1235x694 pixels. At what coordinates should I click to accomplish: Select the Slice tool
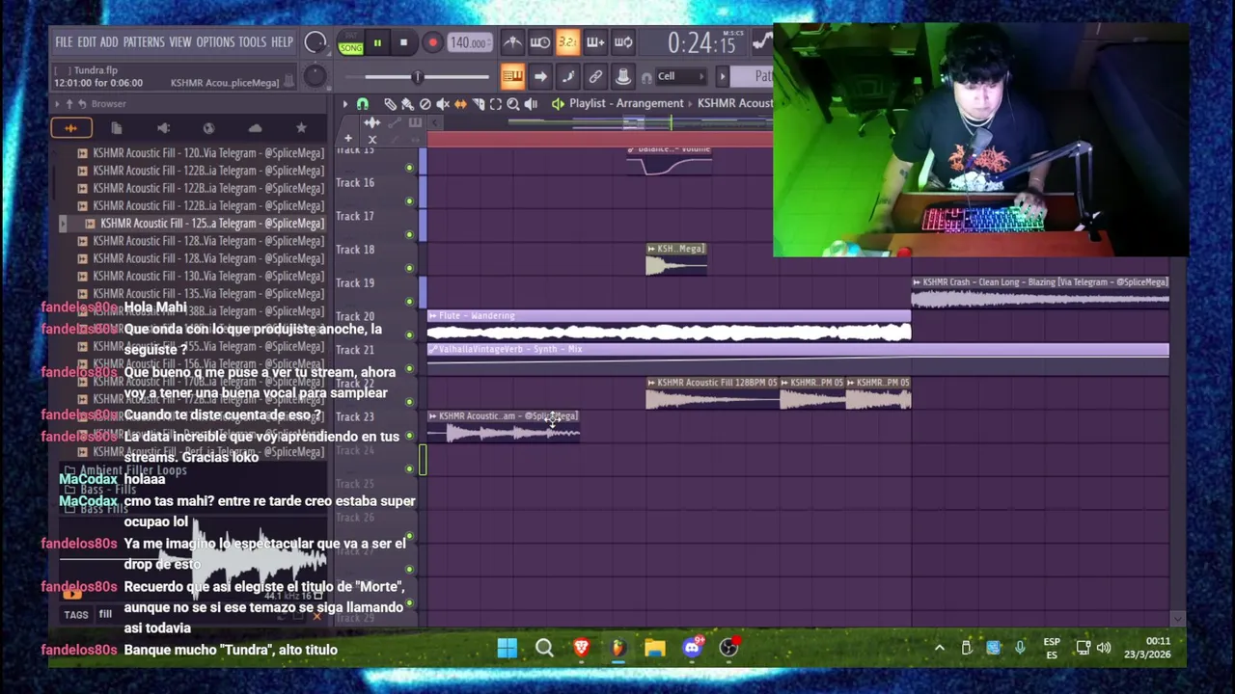(x=478, y=104)
